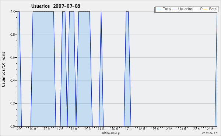Click the '10 h' x-axis tick label
221x136 pixels.
pos(33,129)
